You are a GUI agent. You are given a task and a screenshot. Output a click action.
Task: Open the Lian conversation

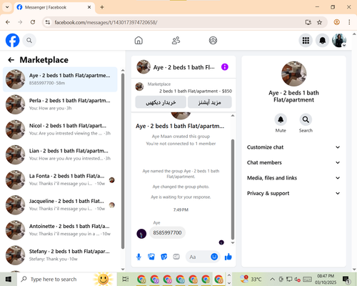(x=60, y=154)
